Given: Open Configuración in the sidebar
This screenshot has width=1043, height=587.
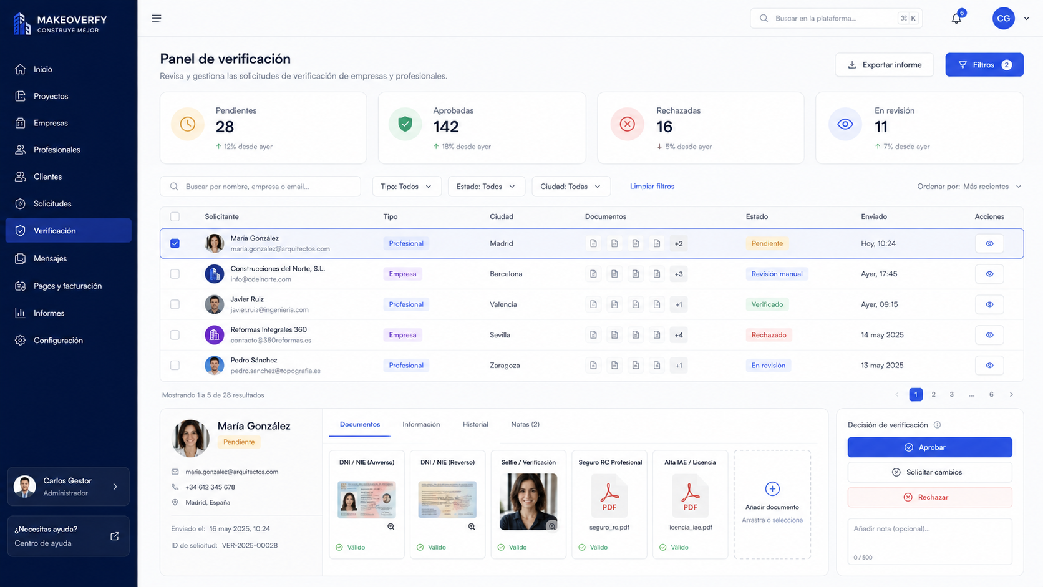Looking at the screenshot, I should pos(68,341).
